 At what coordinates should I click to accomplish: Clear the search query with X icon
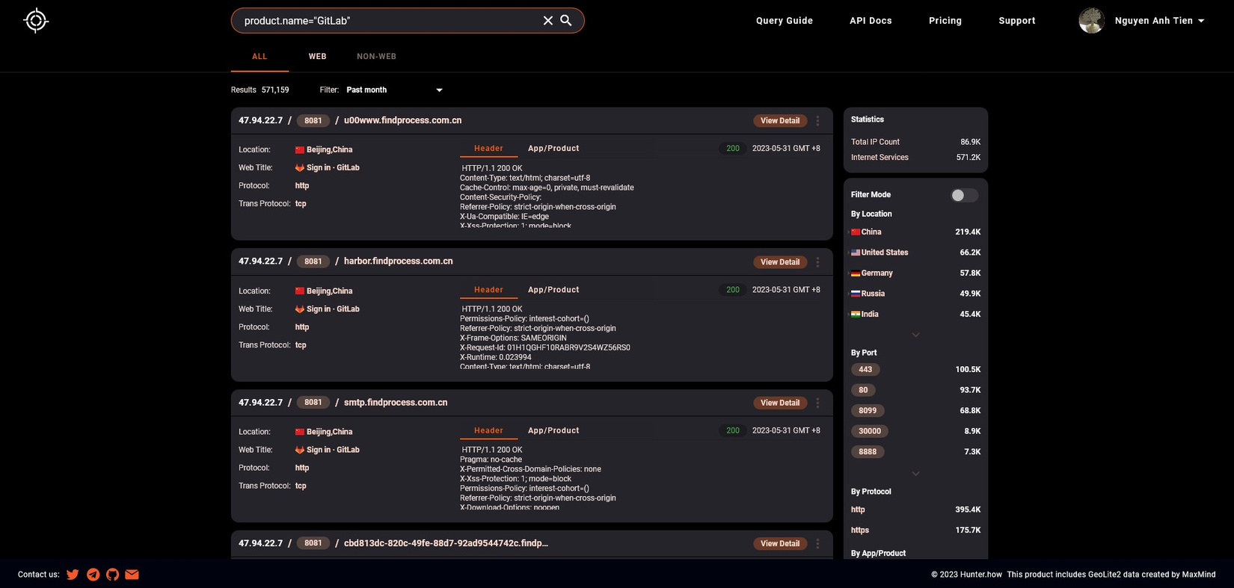547,21
